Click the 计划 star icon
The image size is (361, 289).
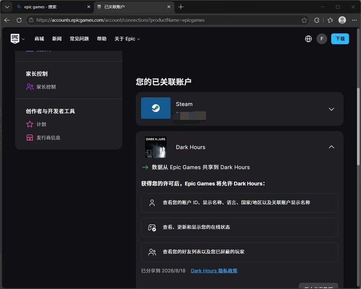tap(30, 124)
